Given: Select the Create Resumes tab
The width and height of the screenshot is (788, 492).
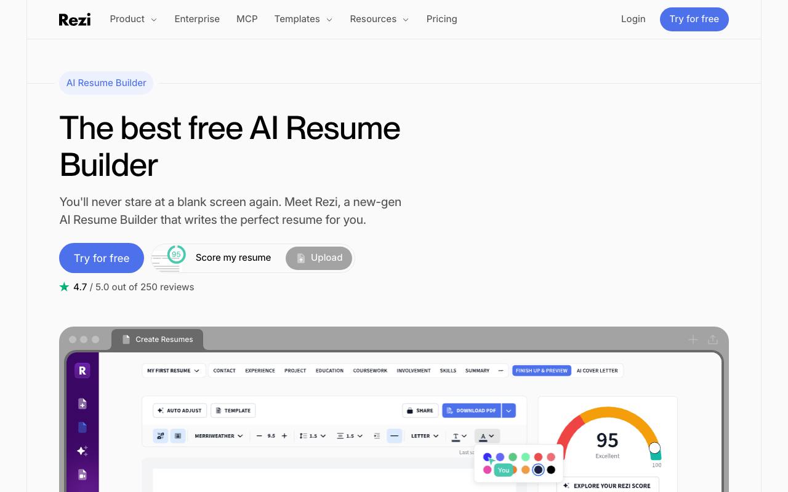Looking at the screenshot, I should pos(158,339).
